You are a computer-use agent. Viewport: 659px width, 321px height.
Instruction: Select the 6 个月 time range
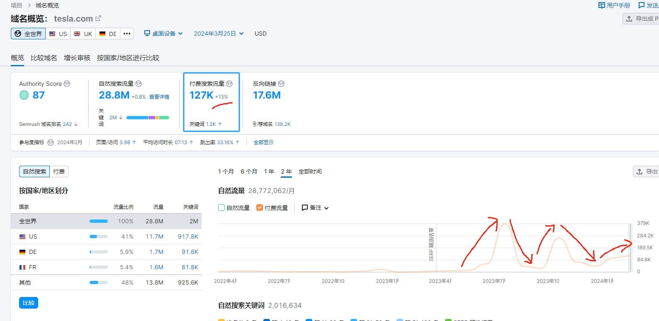tap(249, 171)
